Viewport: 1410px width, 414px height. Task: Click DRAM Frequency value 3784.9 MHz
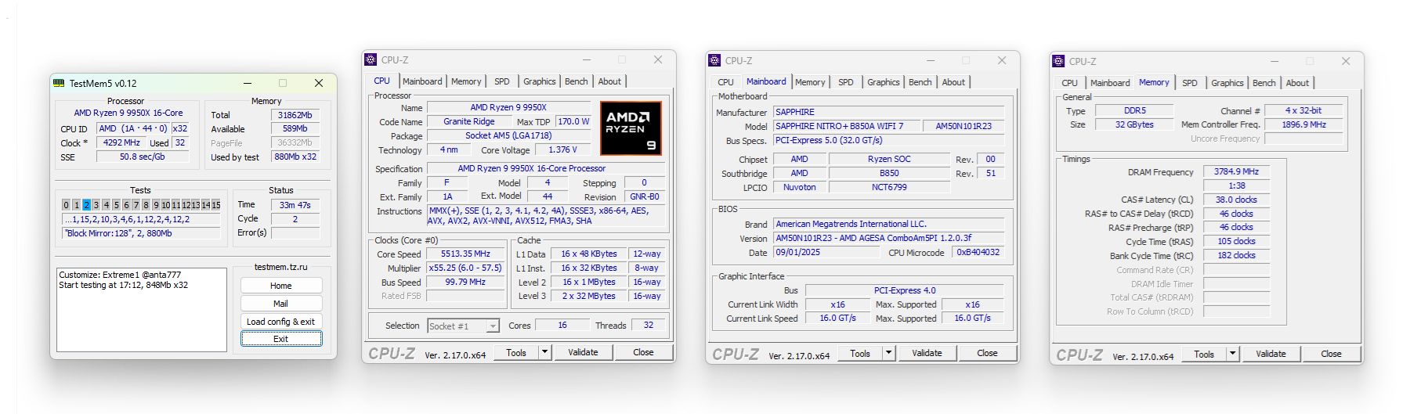click(1236, 171)
